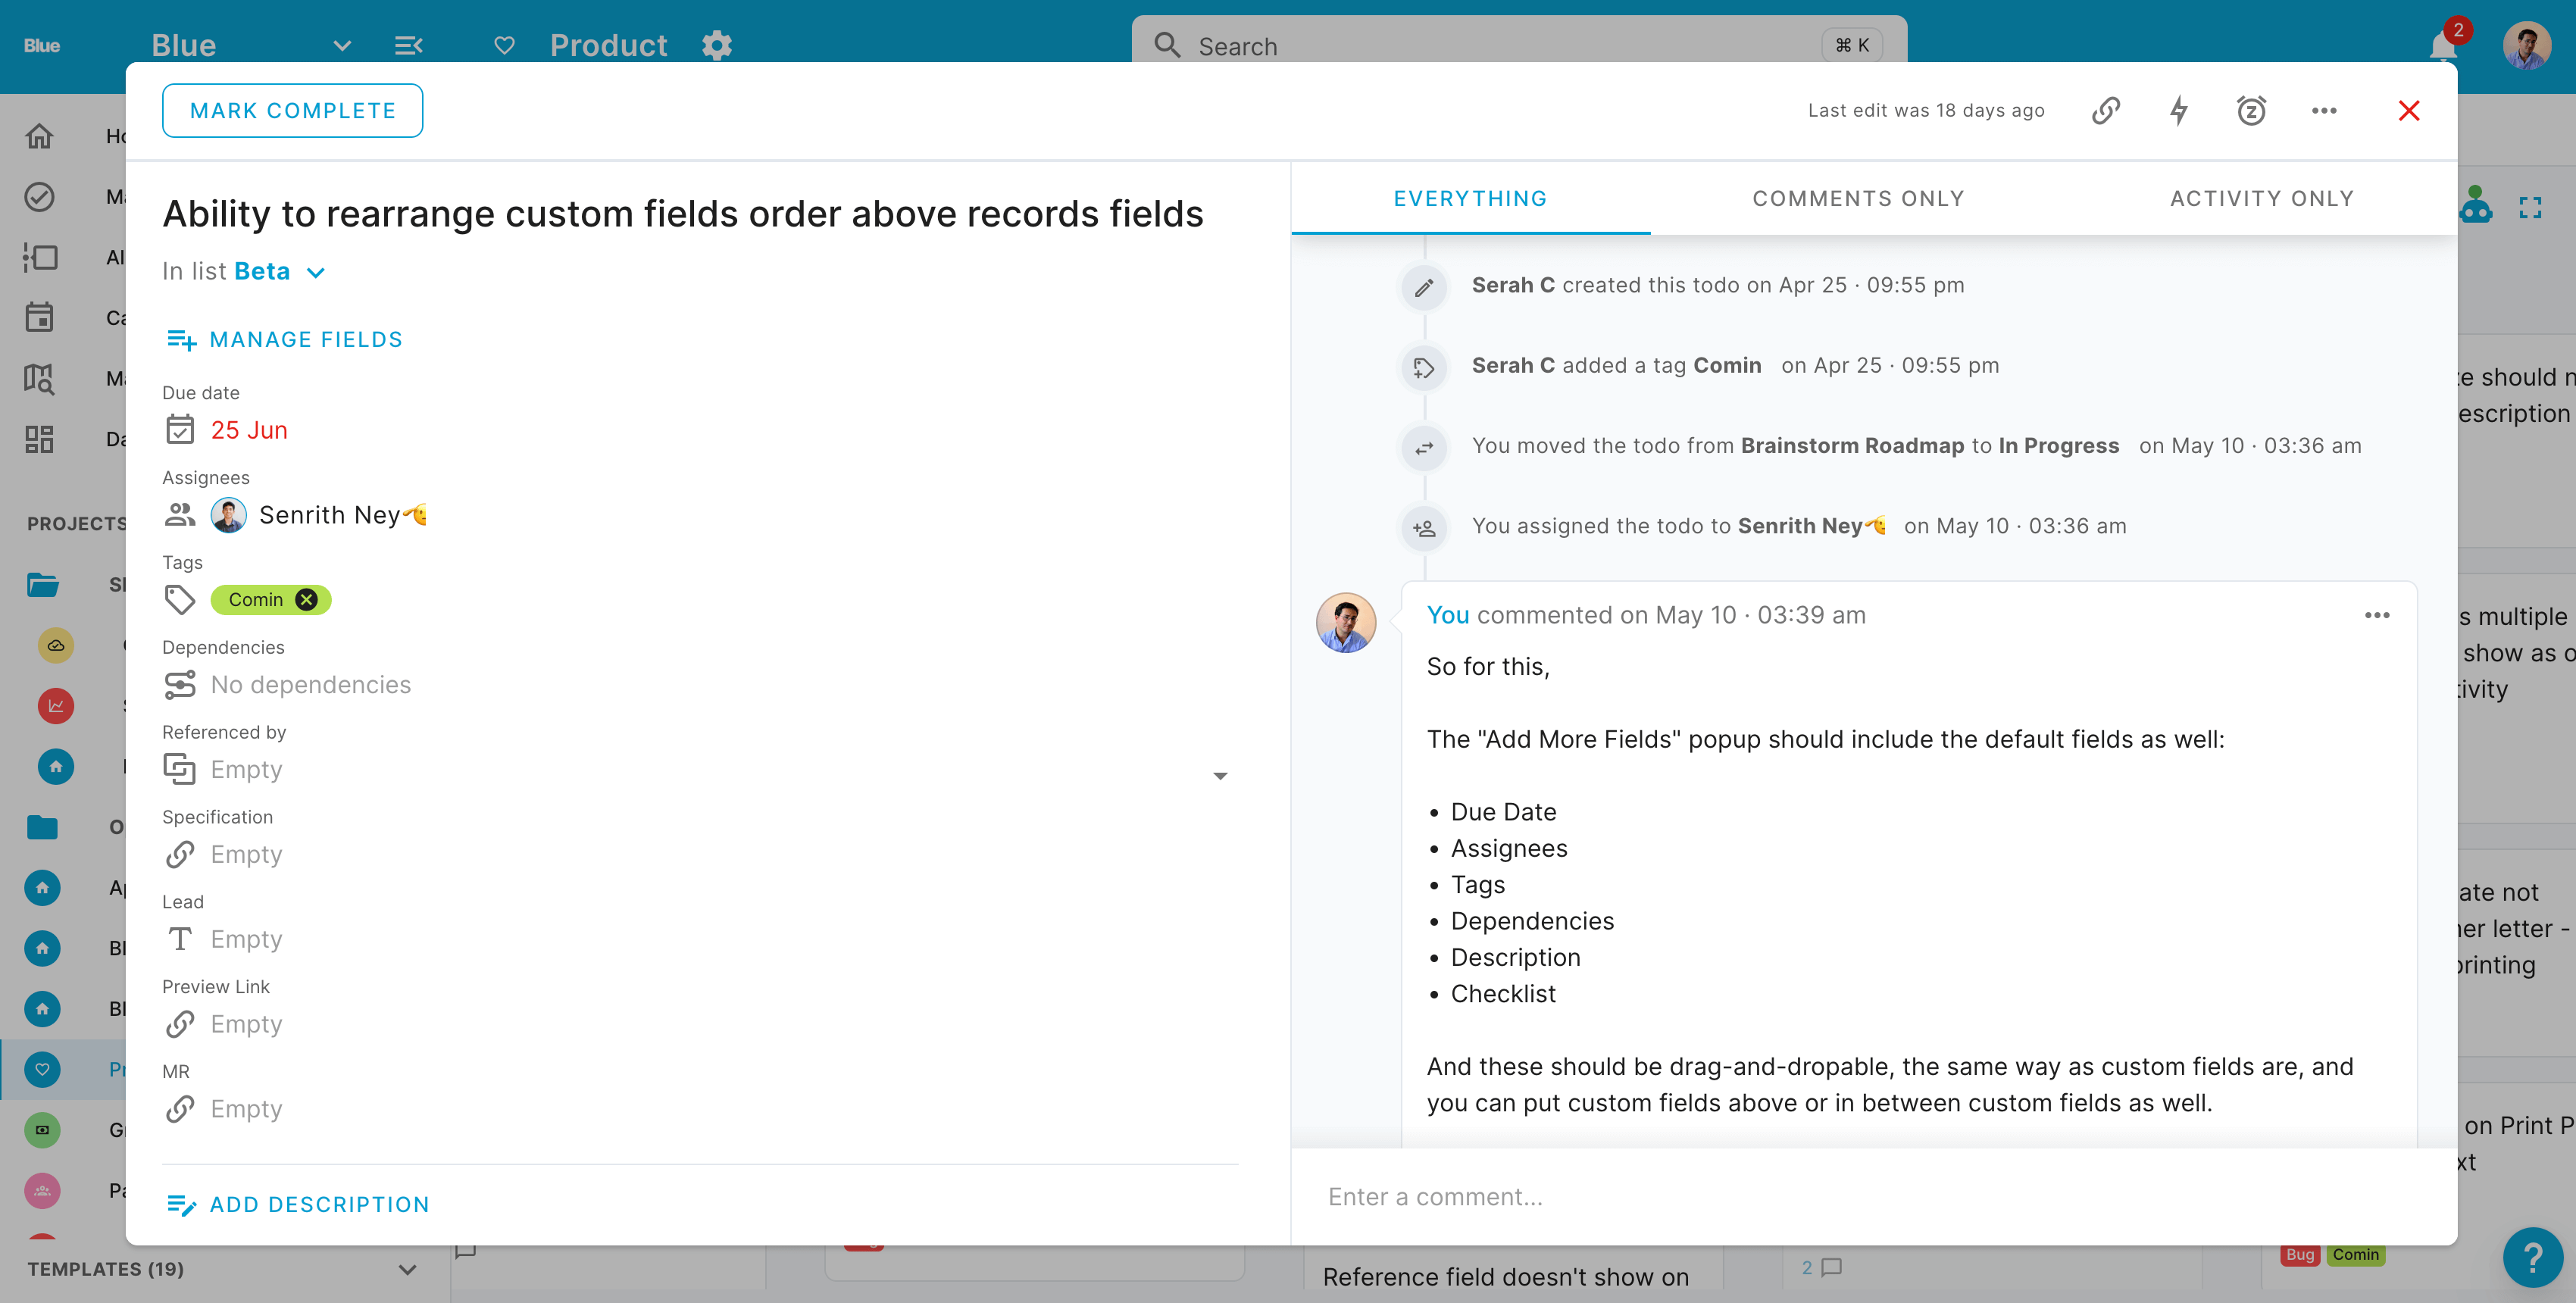Switch to the Everything tab
The height and width of the screenshot is (1303, 2576).
tap(1470, 198)
